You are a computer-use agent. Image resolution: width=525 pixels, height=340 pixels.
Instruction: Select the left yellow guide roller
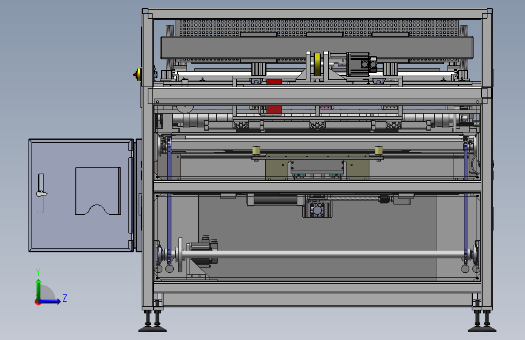(x=256, y=151)
